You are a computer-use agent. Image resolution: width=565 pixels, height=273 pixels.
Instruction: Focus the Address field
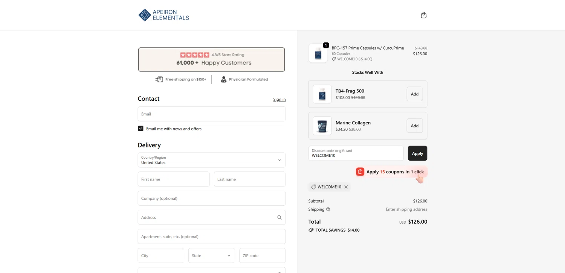(212, 217)
